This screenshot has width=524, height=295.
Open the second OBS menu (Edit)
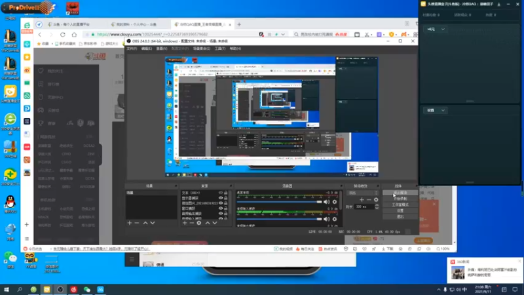[146, 49]
